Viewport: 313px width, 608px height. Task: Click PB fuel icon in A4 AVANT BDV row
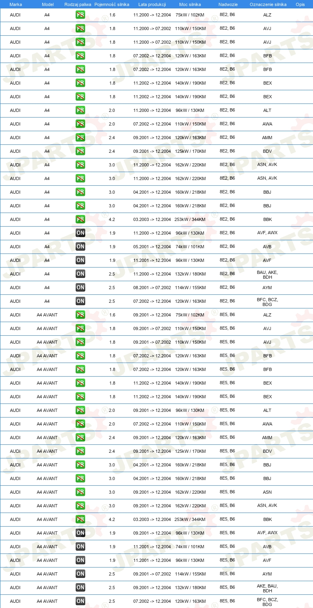[80, 452]
